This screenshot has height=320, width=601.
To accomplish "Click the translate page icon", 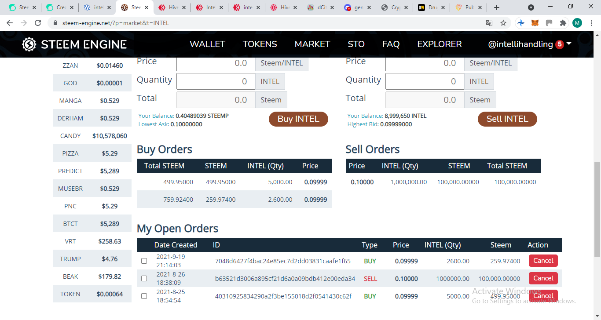I will tap(489, 23).
